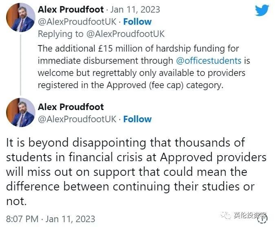Click the 'Approved (fee cap) category' line
This screenshot has height=227, width=275.
pos(130,85)
